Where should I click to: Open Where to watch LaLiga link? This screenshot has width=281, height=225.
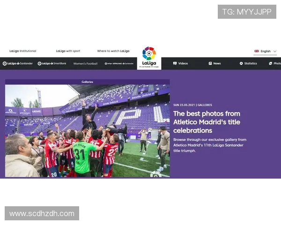tap(113, 51)
